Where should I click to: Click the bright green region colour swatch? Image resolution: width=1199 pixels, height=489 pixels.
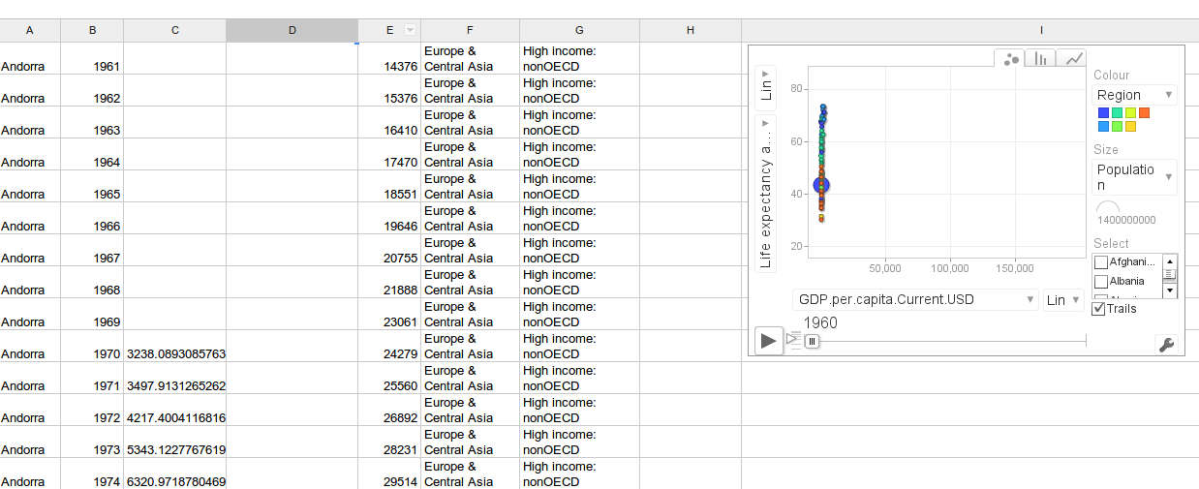point(1117,127)
